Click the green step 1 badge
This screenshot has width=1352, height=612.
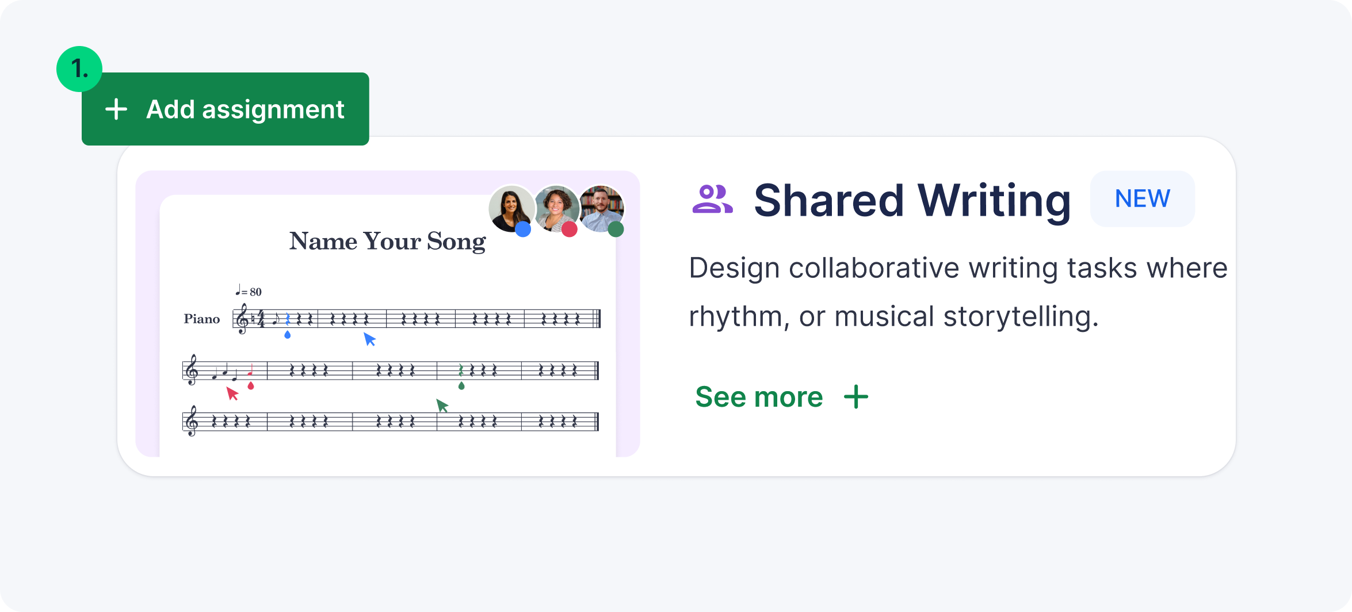pos(79,69)
